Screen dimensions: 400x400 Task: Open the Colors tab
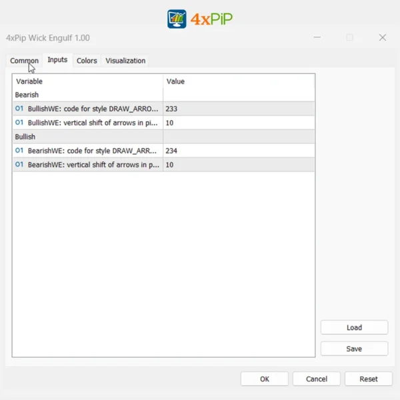87,61
